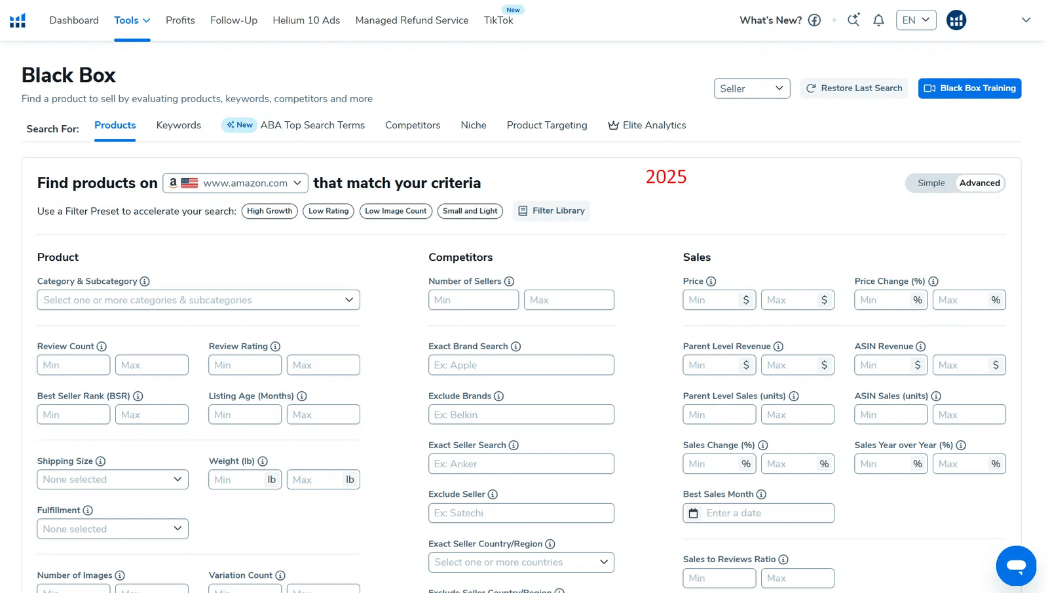This screenshot has height=593, width=1048.
Task: Click the Helium 10 logo icon
Action: pos(18,20)
